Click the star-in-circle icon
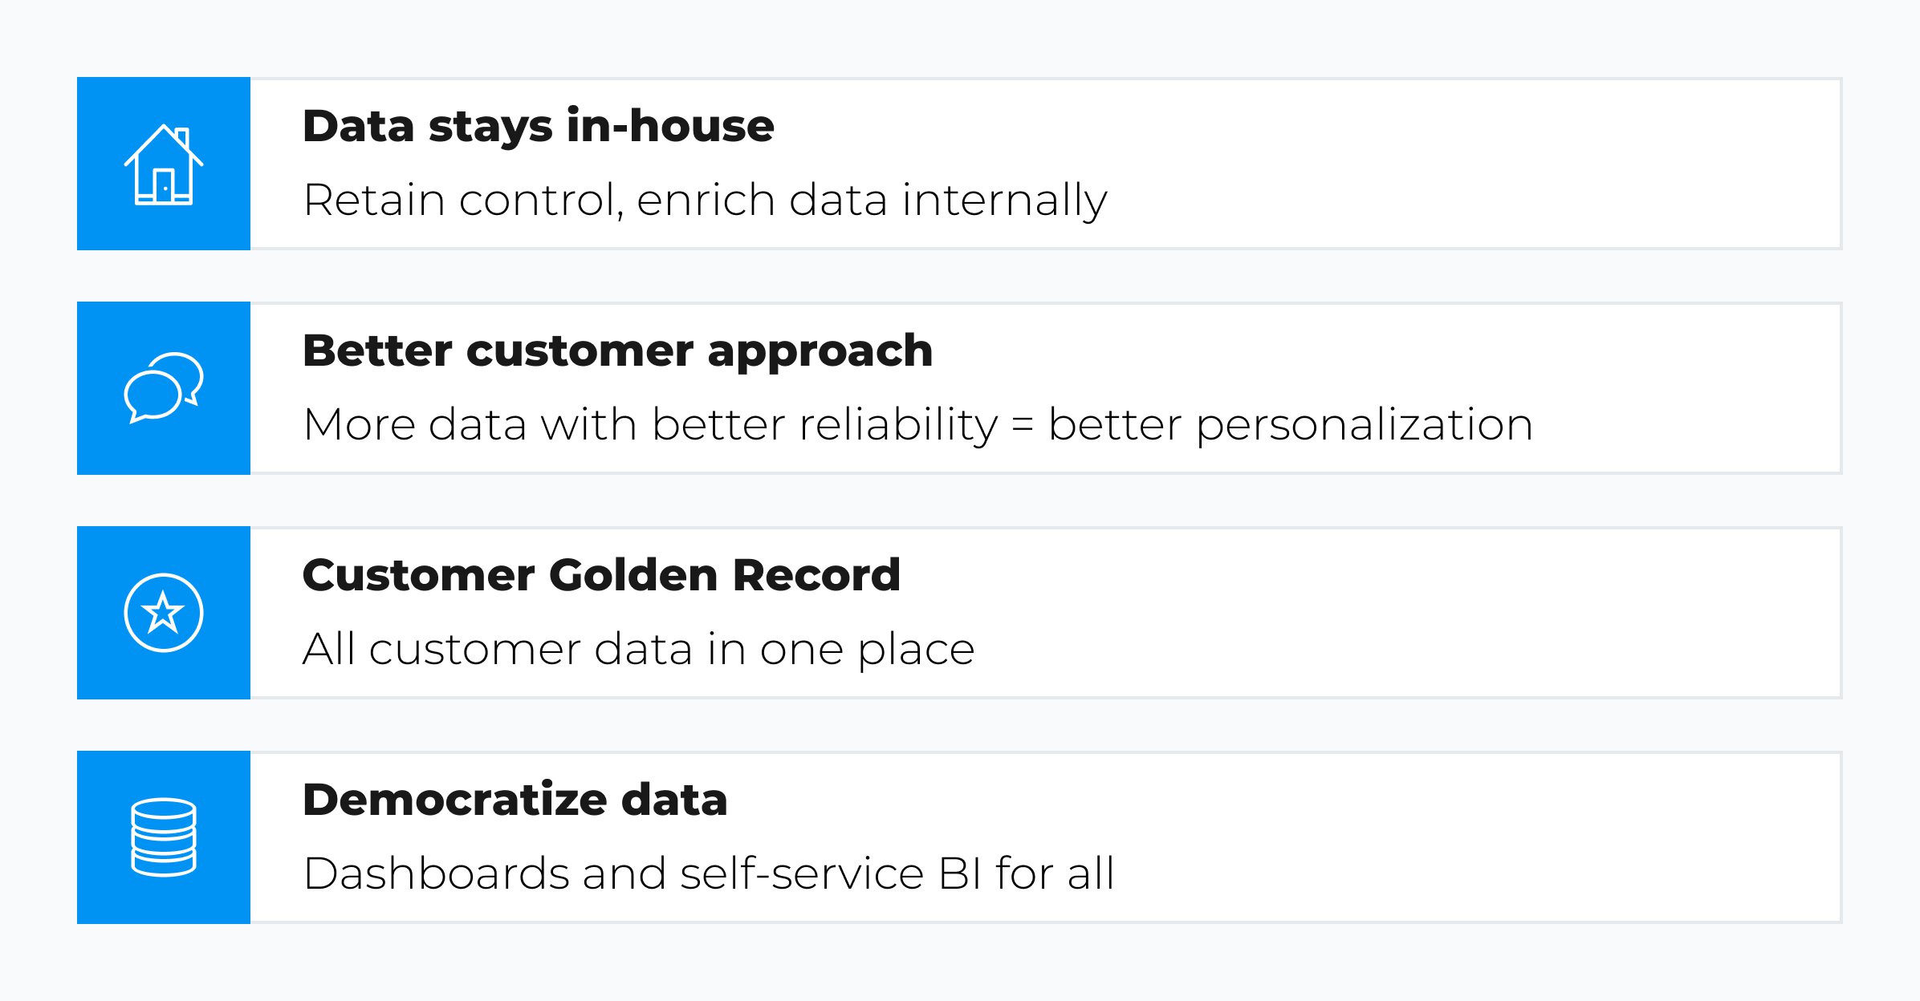Screen dimensions: 1920x1001 pyautogui.click(x=164, y=613)
